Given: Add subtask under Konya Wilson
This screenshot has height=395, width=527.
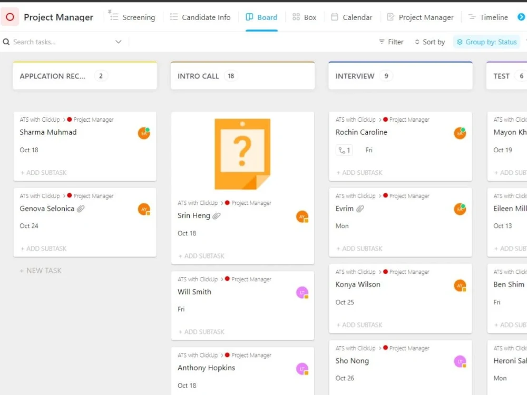Looking at the screenshot, I should click(x=359, y=325).
